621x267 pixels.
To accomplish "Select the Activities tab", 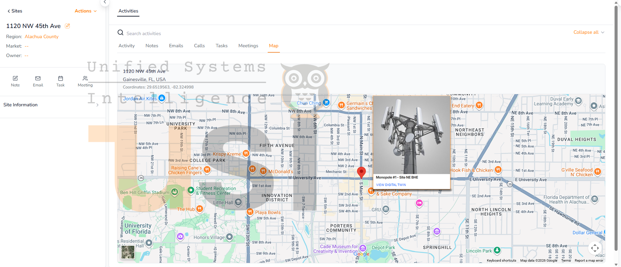I will (128, 11).
